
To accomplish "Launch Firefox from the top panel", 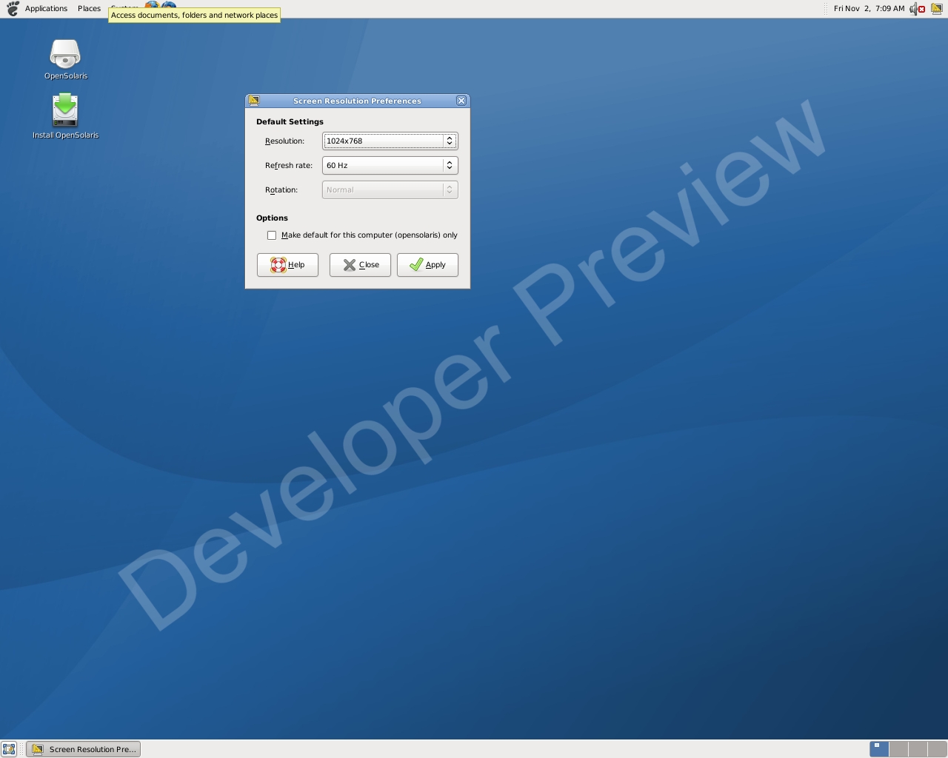I will click(x=152, y=4).
